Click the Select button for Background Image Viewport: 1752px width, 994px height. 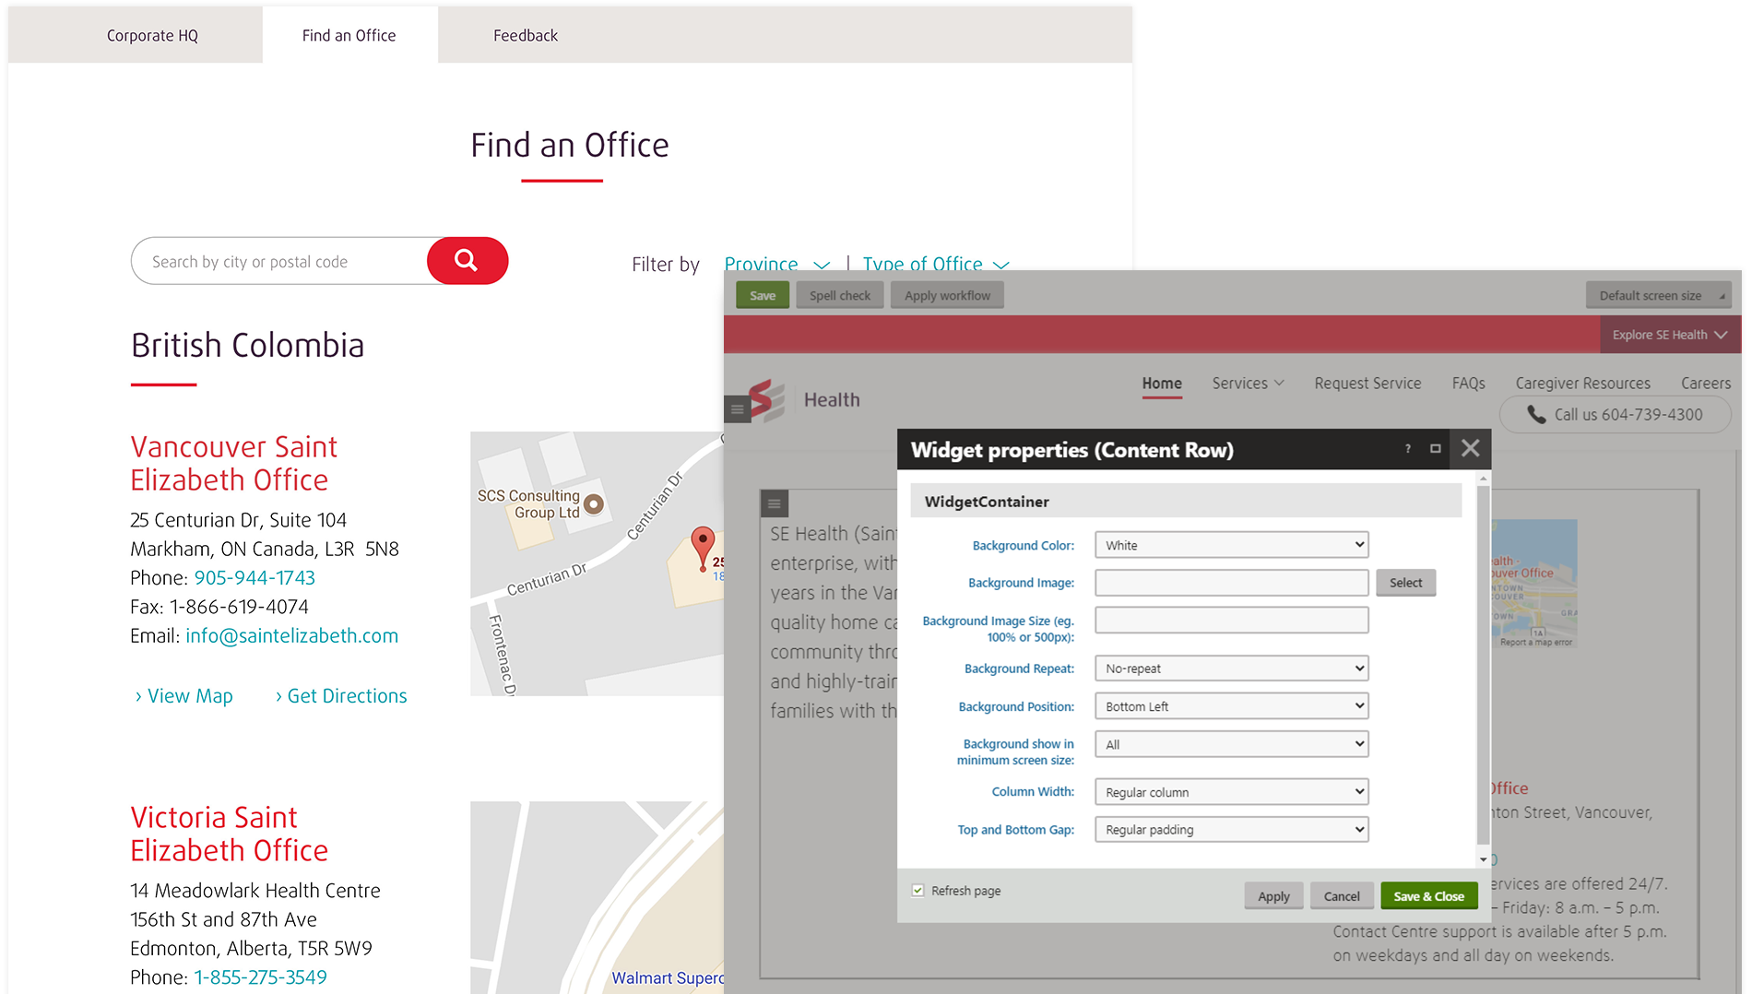coord(1405,583)
